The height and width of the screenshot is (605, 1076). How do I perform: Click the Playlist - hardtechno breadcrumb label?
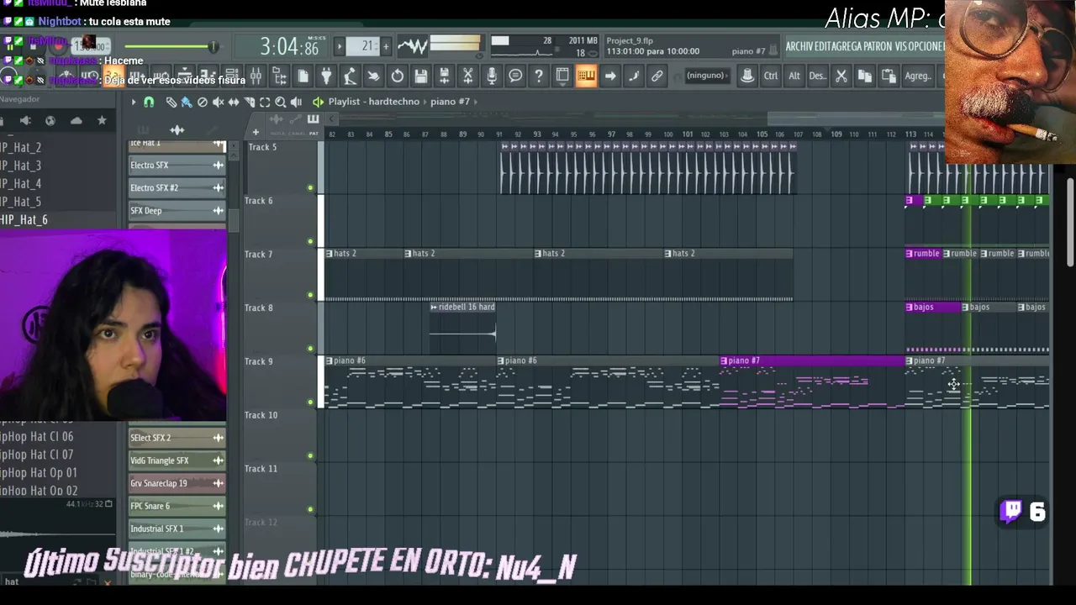tap(374, 102)
